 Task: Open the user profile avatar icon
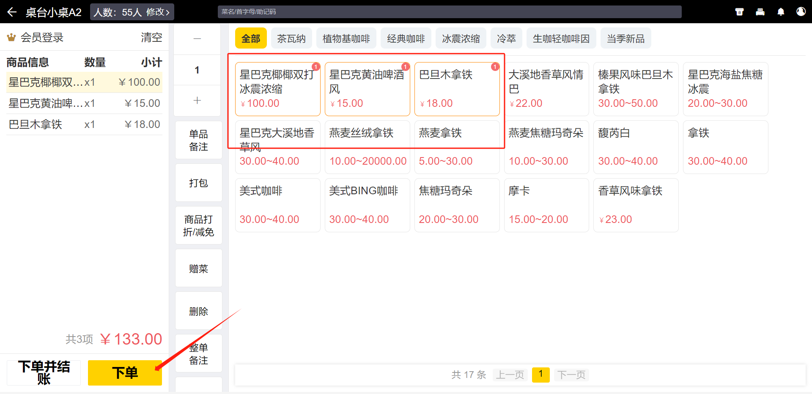click(801, 11)
